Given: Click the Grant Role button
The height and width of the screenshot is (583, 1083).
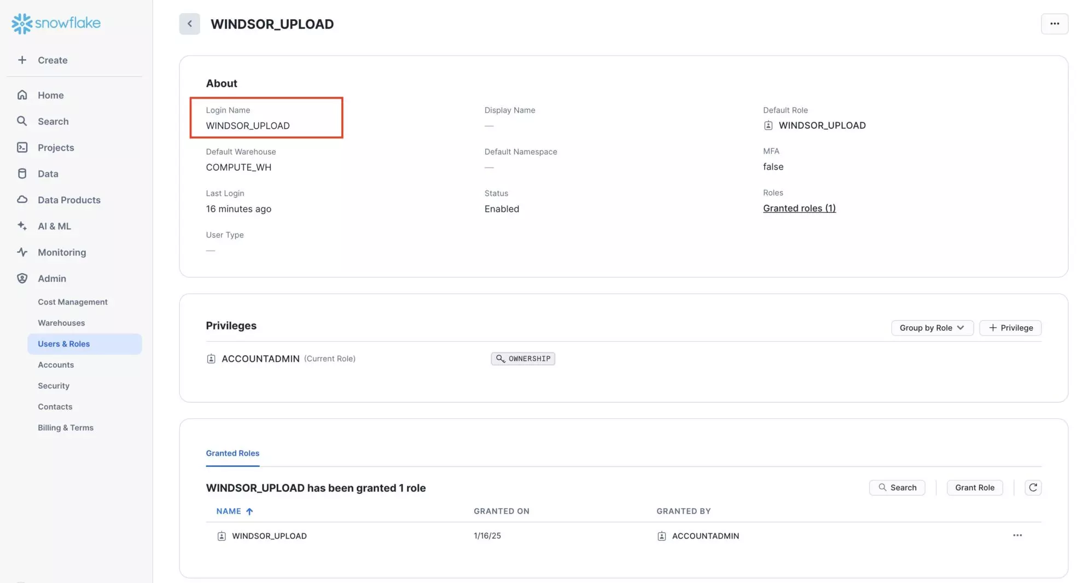Looking at the screenshot, I should coord(975,487).
